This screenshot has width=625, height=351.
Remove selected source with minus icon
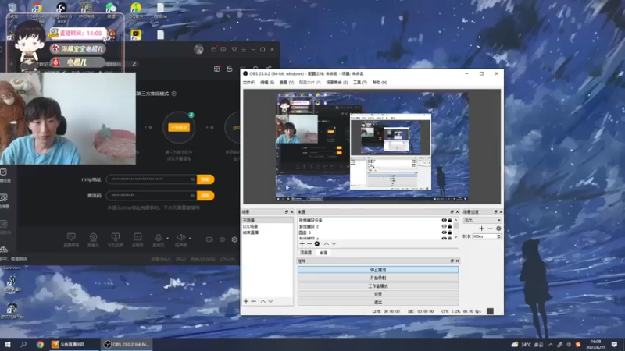309,243
